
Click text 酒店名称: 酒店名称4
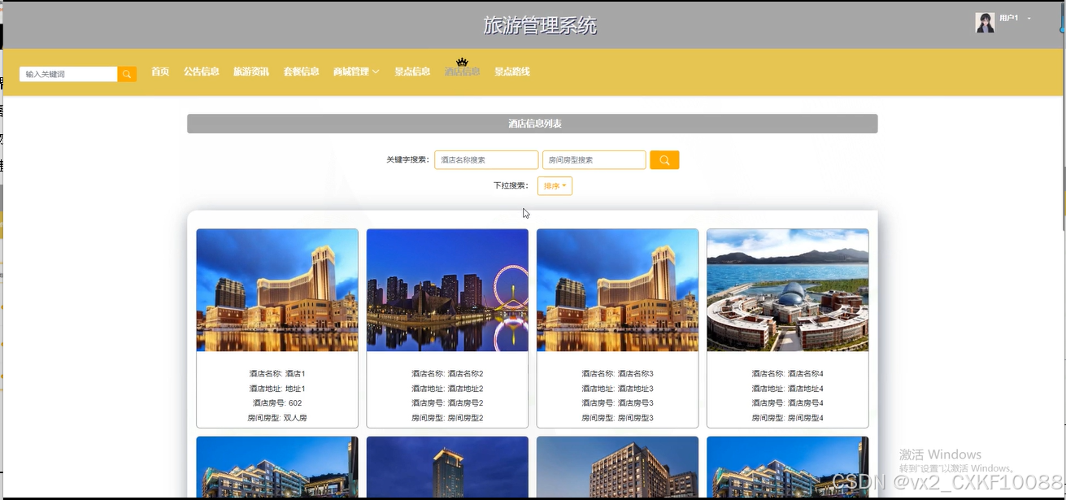tap(787, 374)
